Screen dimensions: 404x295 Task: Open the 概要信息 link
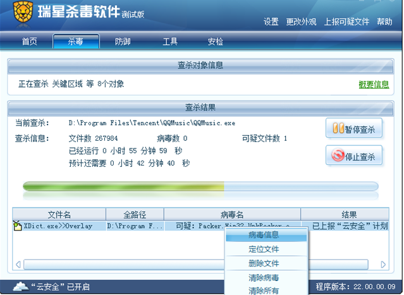point(374,84)
